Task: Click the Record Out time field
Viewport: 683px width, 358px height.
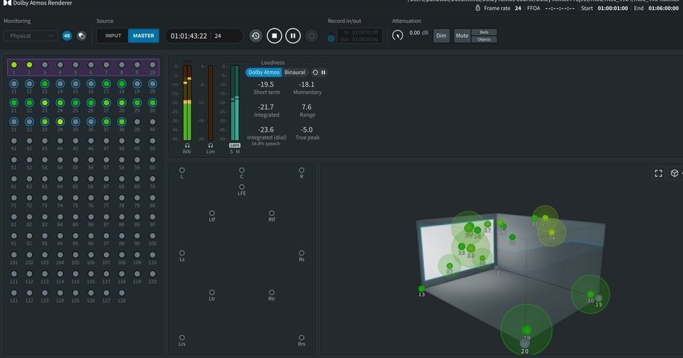Action: point(359,39)
